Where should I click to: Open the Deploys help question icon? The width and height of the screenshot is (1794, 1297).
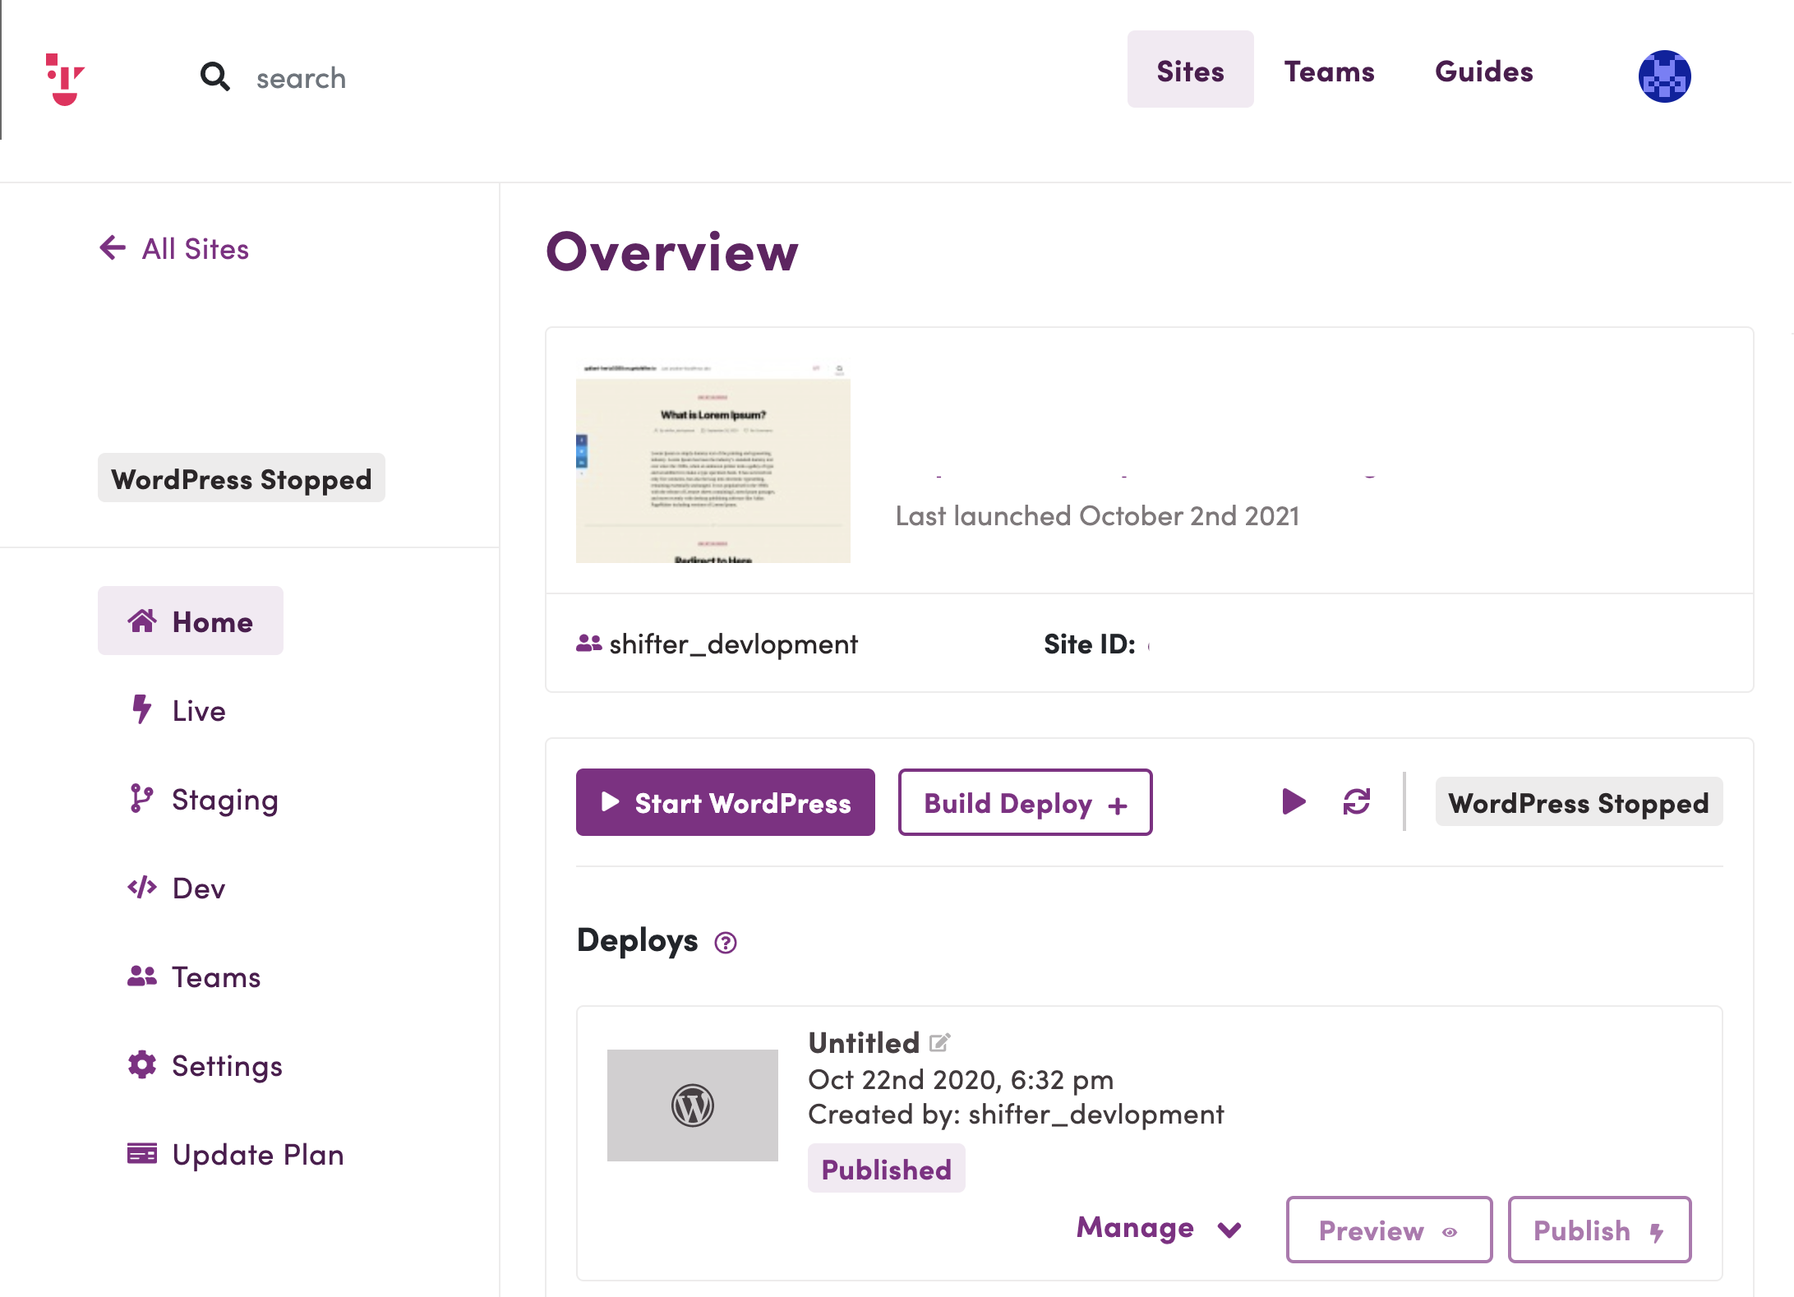[x=726, y=943]
